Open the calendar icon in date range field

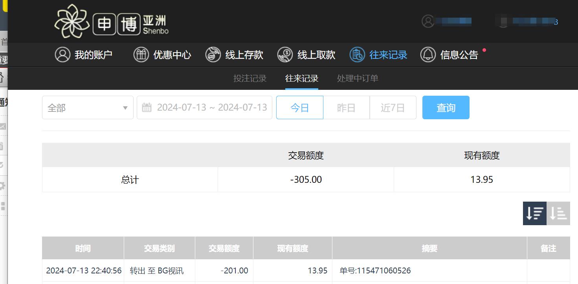146,107
